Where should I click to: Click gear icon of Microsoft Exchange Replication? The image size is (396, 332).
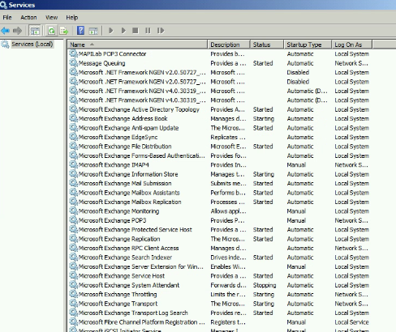pos(73,239)
